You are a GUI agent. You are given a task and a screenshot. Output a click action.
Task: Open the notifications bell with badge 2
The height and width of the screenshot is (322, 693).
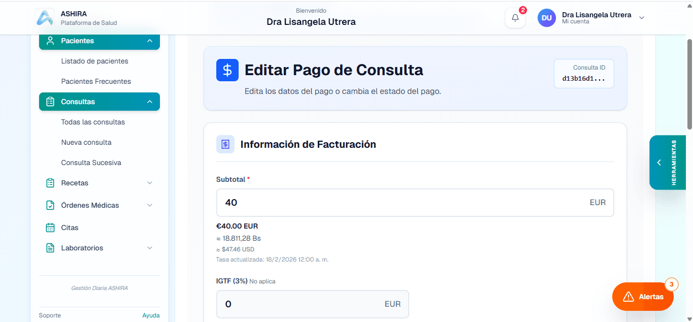pyautogui.click(x=515, y=17)
